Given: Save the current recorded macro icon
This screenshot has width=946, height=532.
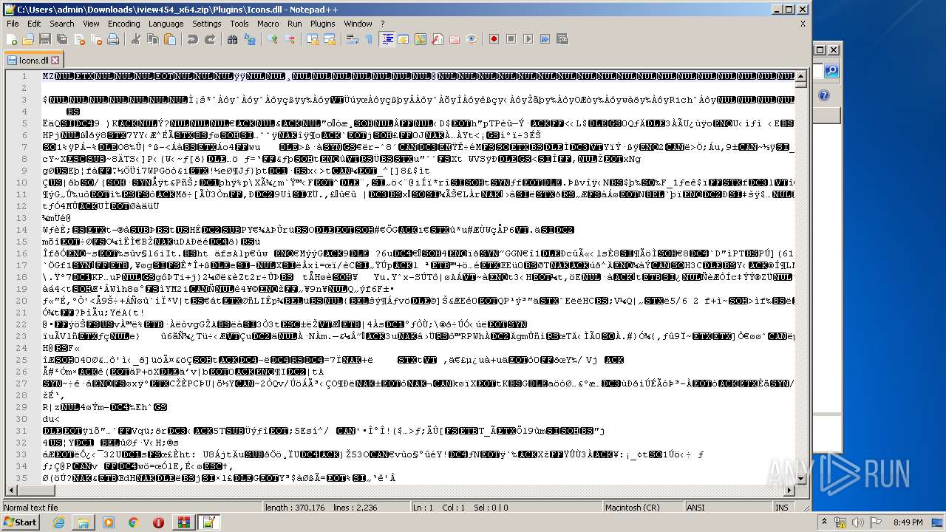Looking at the screenshot, I should pyautogui.click(x=562, y=39).
